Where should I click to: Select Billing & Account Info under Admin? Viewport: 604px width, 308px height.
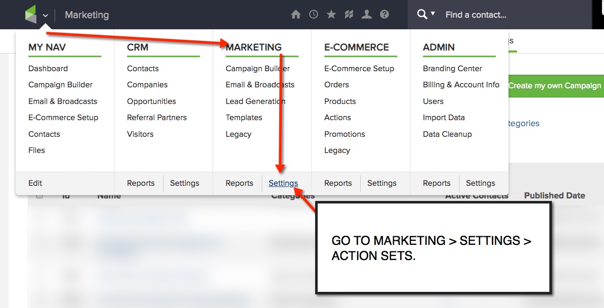[460, 85]
